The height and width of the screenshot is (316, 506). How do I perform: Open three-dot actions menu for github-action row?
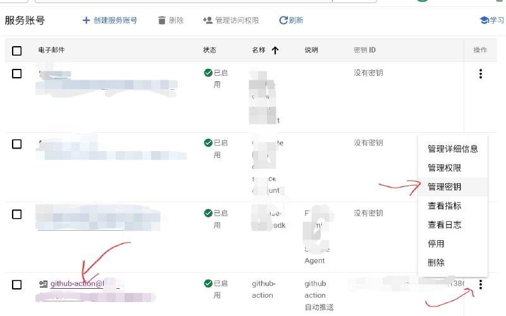481,284
